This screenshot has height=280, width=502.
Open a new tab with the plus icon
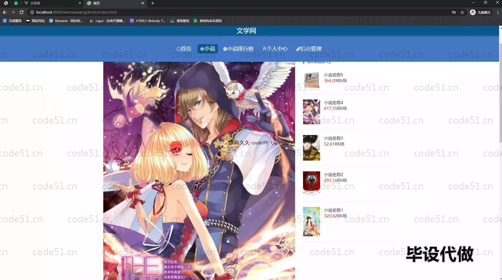(153, 3)
